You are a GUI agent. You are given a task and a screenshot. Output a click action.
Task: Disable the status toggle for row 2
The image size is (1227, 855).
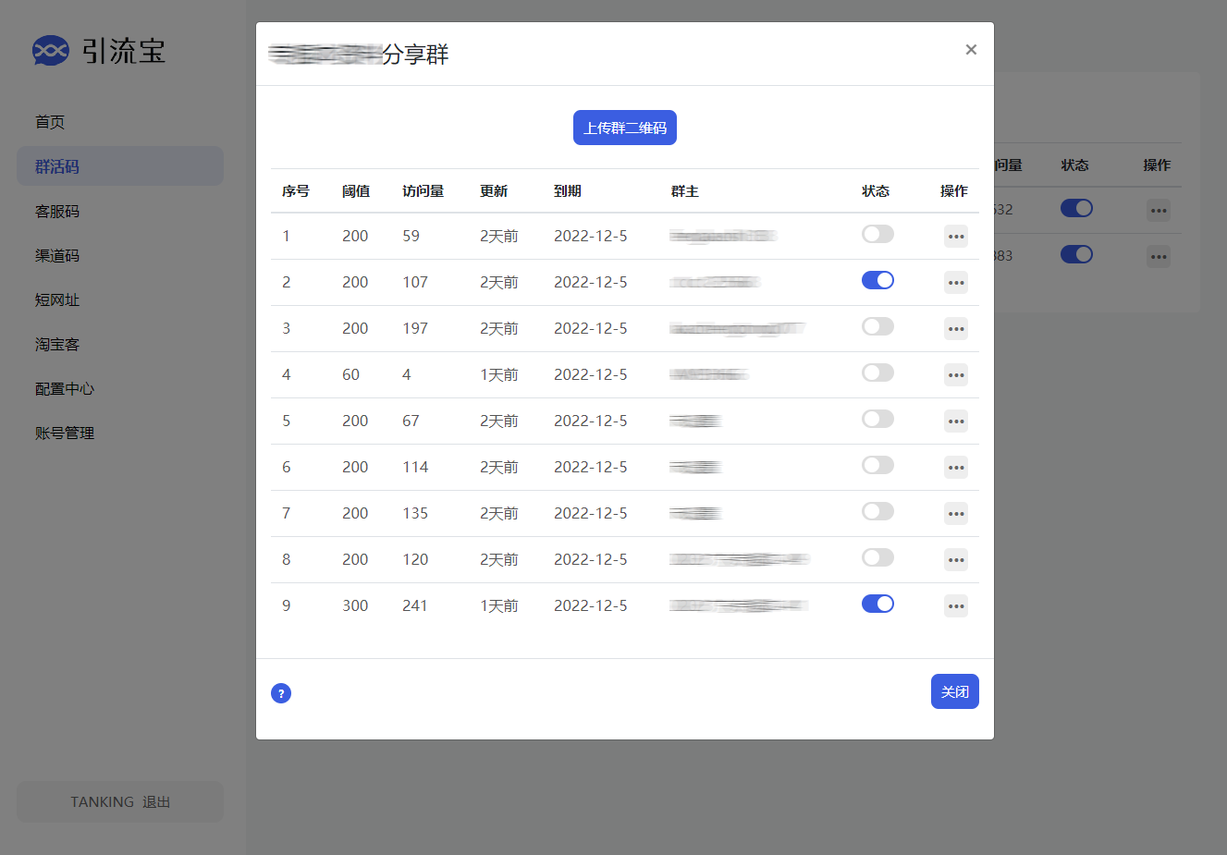tap(877, 280)
